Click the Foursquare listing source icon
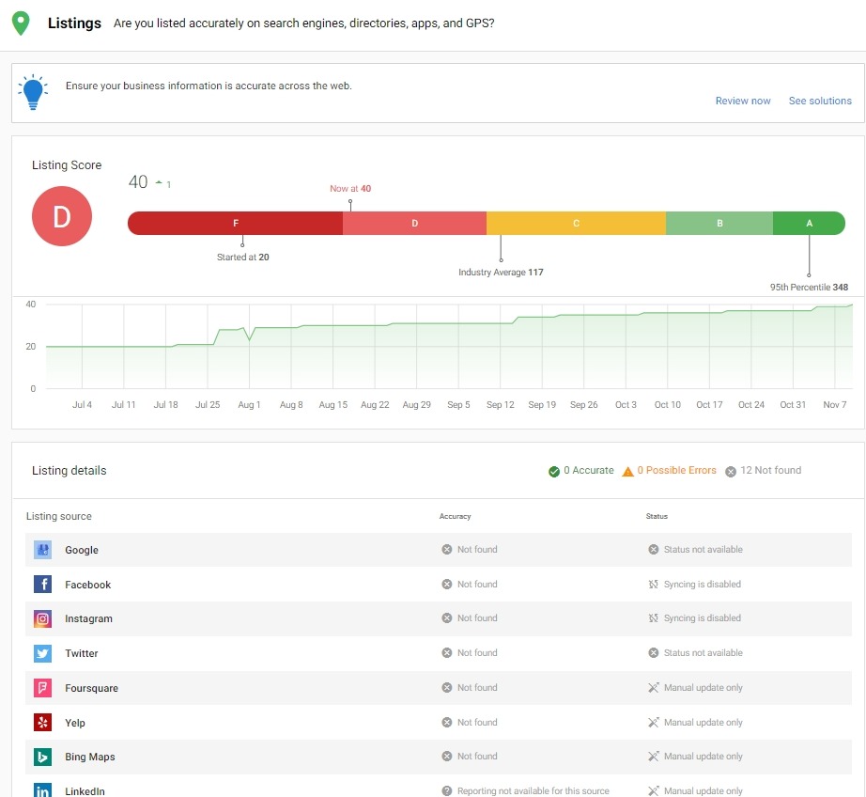This screenshot has width=866, height=797. tap(42, 688)
